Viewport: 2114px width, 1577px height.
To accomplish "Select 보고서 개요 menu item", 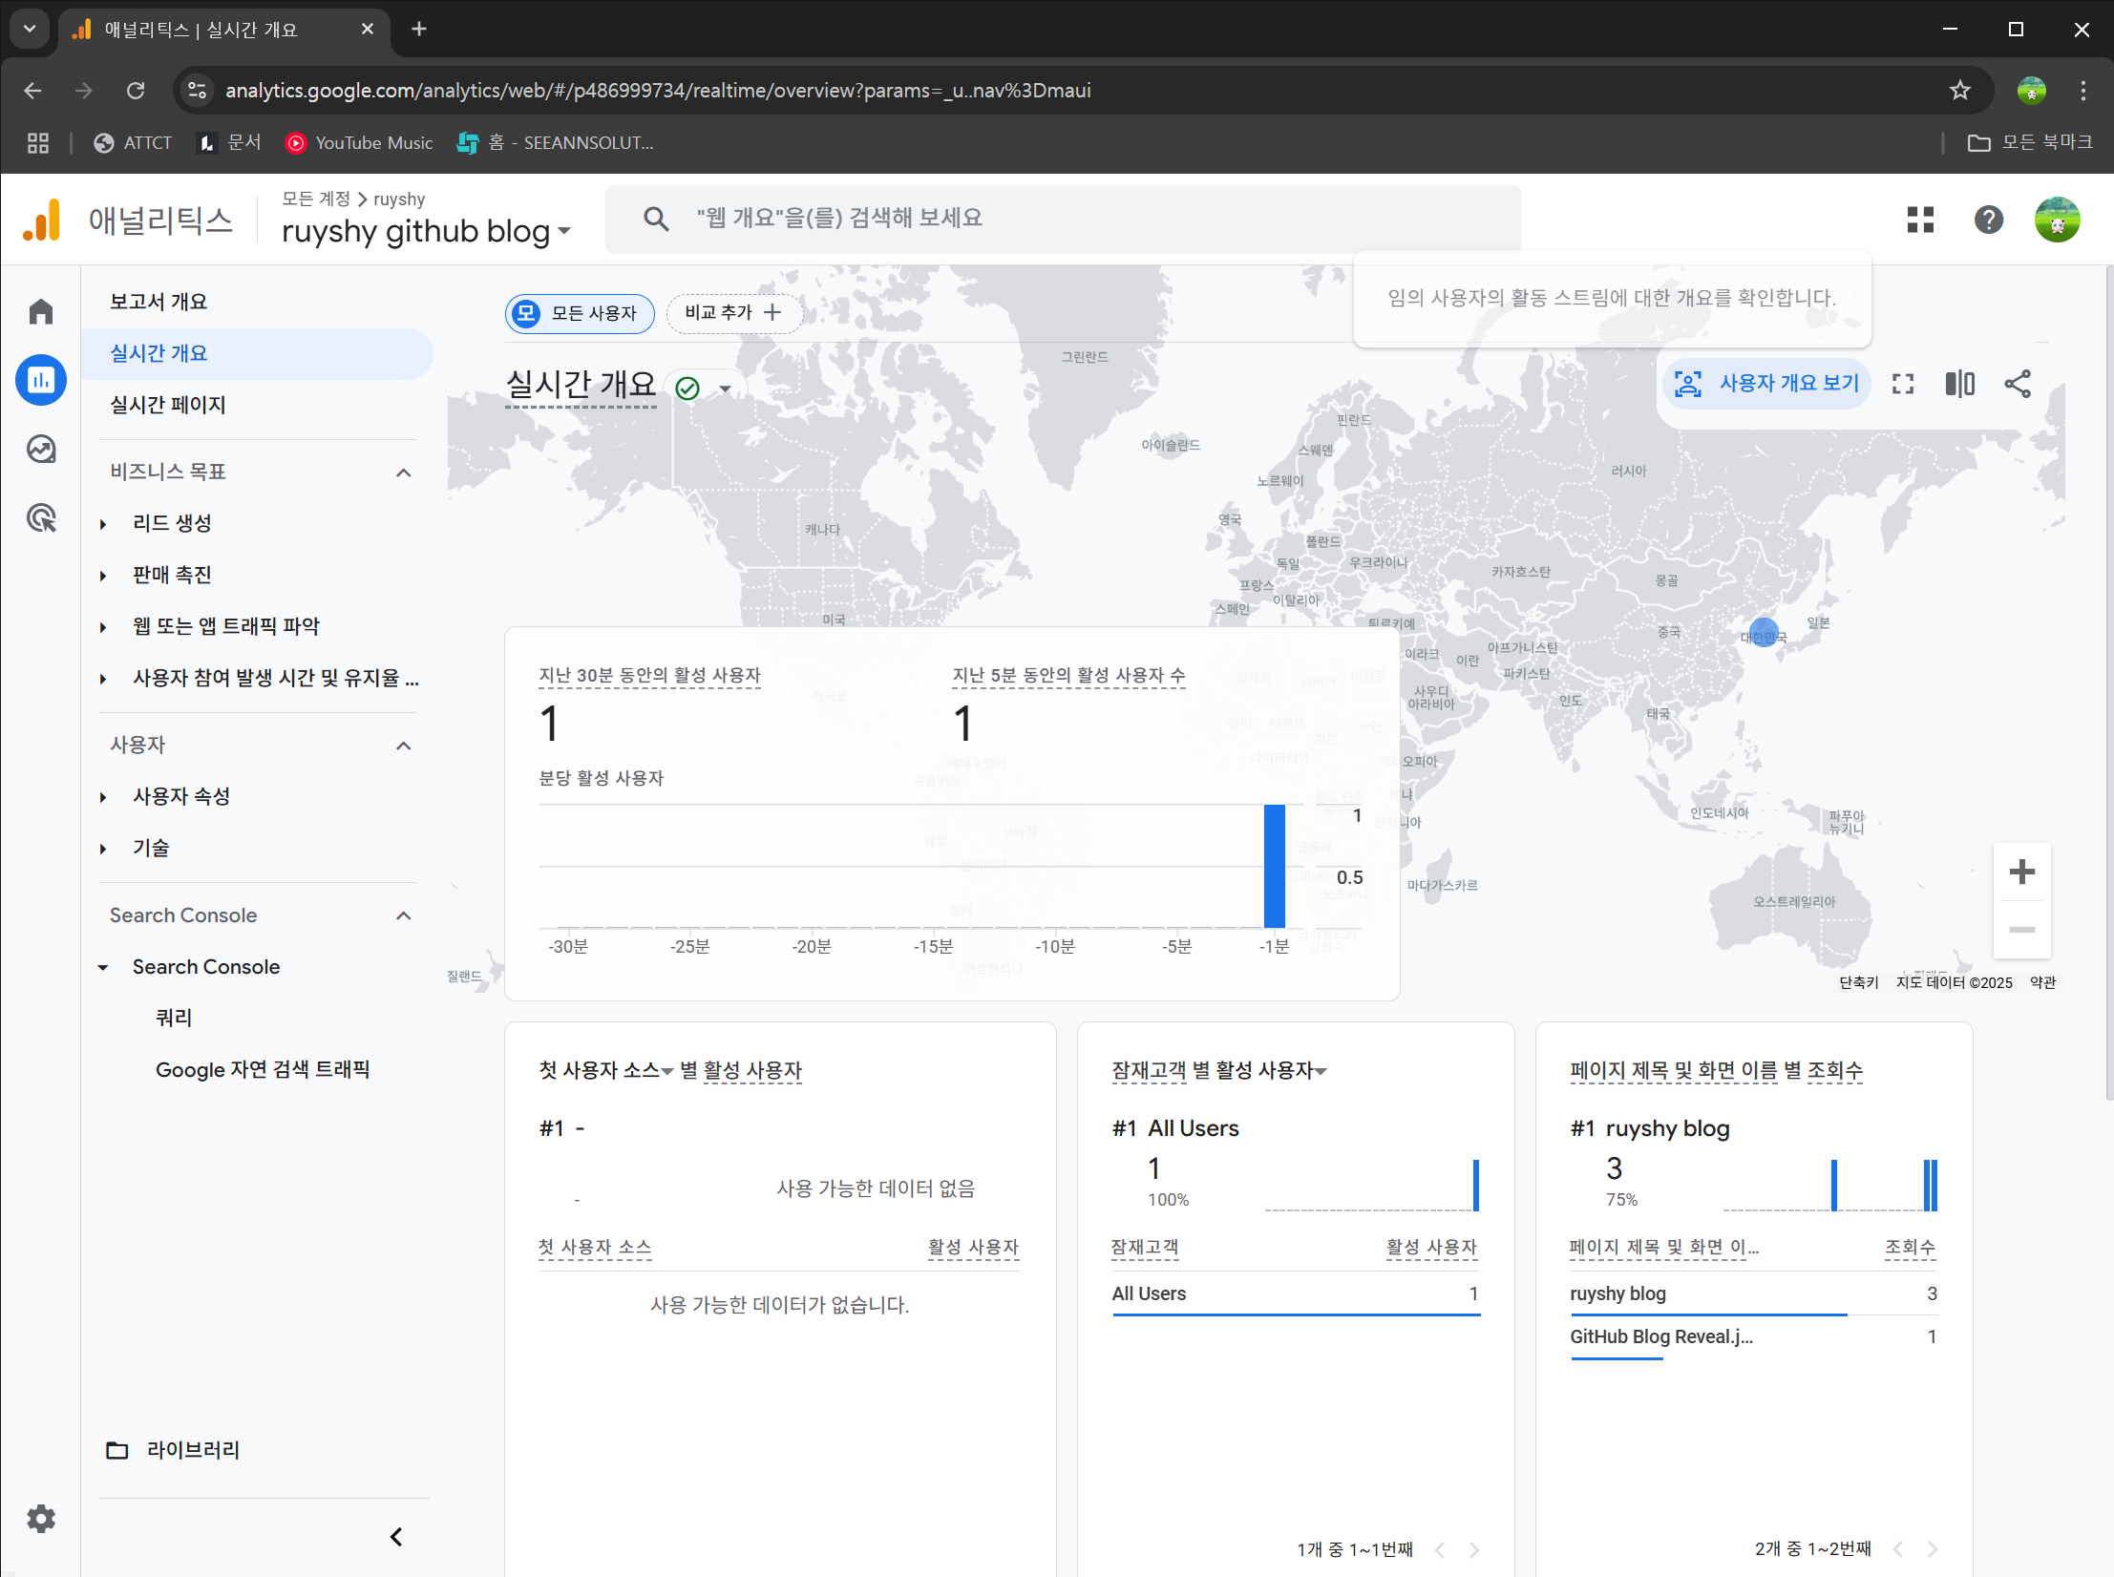I will pyautogui.click(x=159, y=302).
